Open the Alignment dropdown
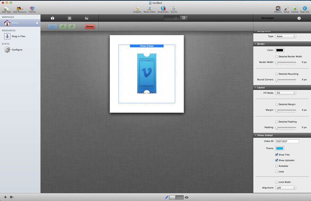The image size is (311, 201). click(x=286, y=187)
